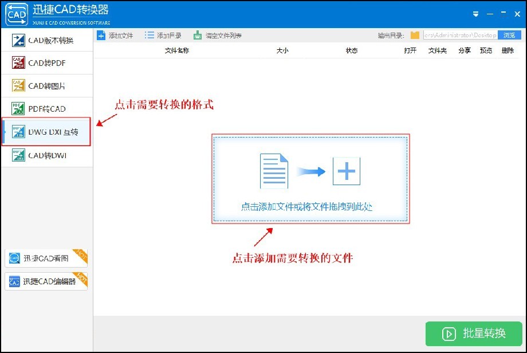Screen dimensions: 527x353
Task: Click the 分享 column header
Action: tap(465, 50)
